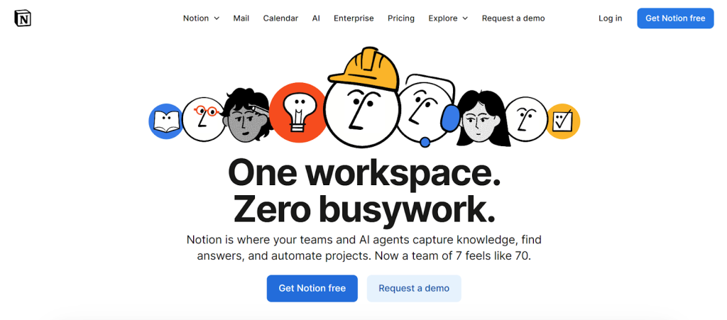The height and width of the screenshot is (320, 727).
Task: Click the Notion logo icon
Action: 23,18
